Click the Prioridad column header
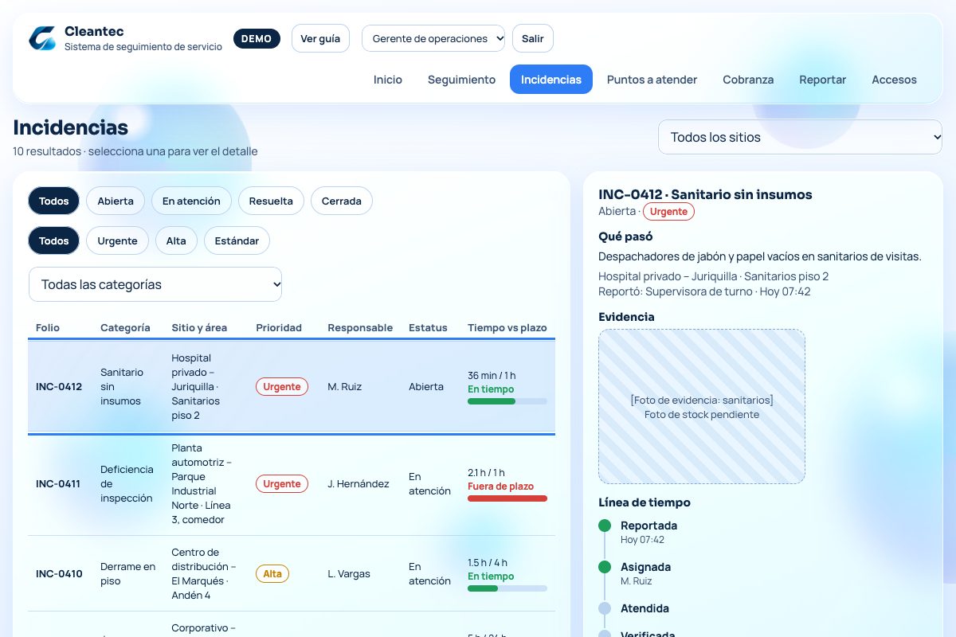The image size is (956, 637). [279, 327]
